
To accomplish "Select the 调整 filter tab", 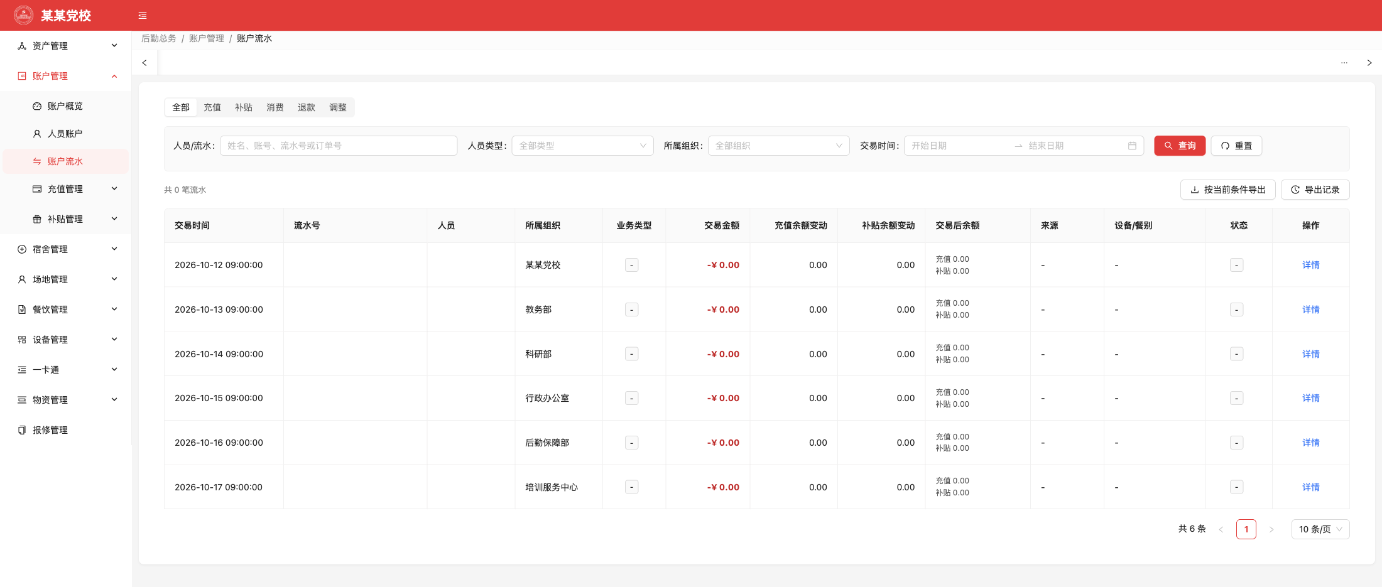I will (x=338, y=107).
